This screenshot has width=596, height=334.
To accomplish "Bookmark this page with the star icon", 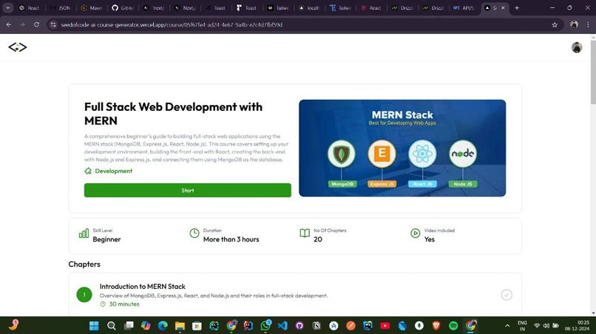I will click(x=555, y=24).
